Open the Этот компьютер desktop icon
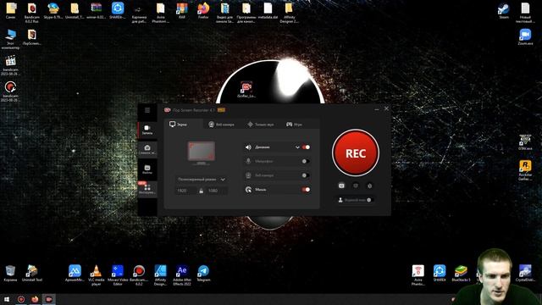 tap(11, 39)
